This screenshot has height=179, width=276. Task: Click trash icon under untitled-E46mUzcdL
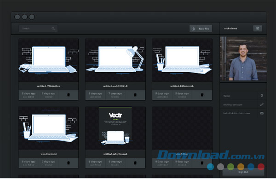202,95
